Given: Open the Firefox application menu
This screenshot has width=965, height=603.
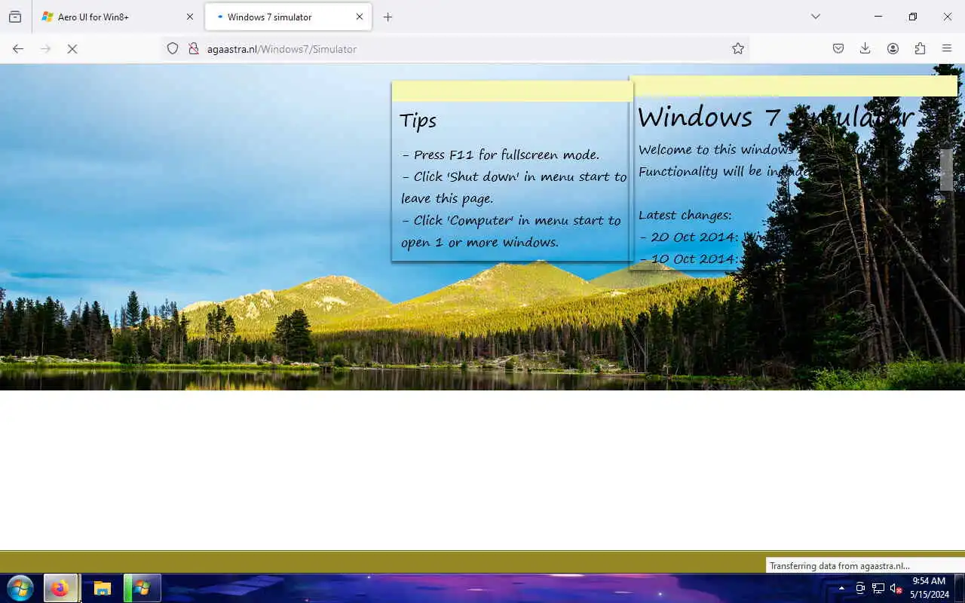Looking at the screenshot, I should tap(947, 49).
